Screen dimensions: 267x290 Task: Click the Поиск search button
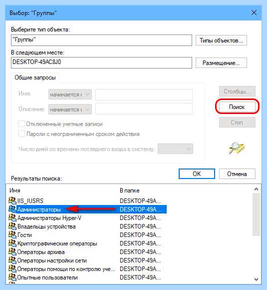click(237, 106)
